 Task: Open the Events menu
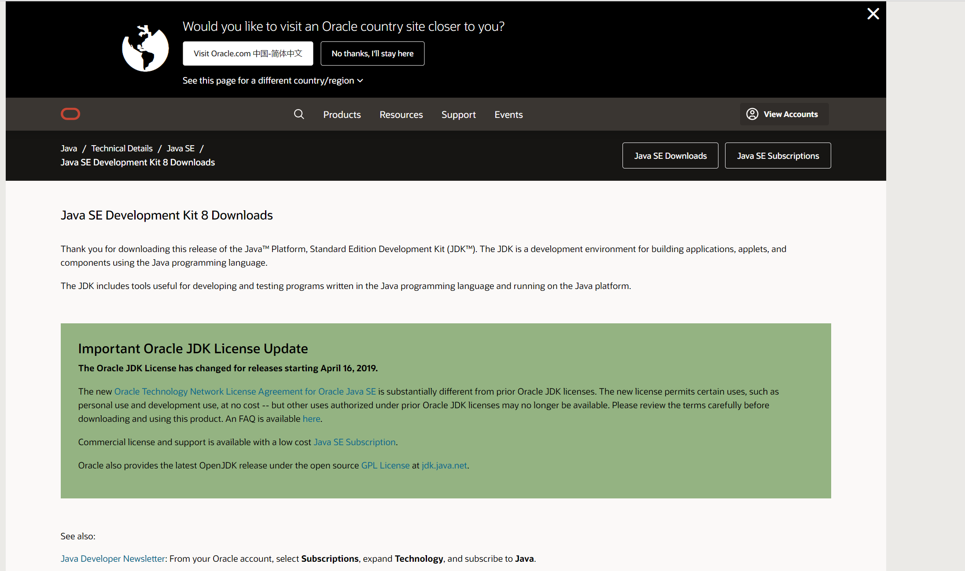[508, 114]
